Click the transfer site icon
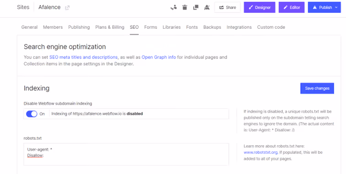Image resolution: width=346 pixels, height=174 pixels. 173,7
